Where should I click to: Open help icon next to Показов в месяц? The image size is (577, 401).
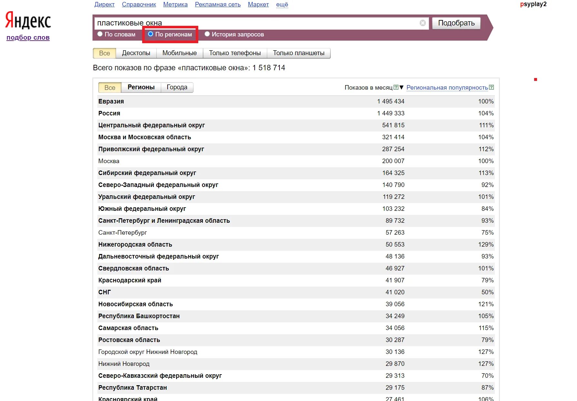pos(396,87)
